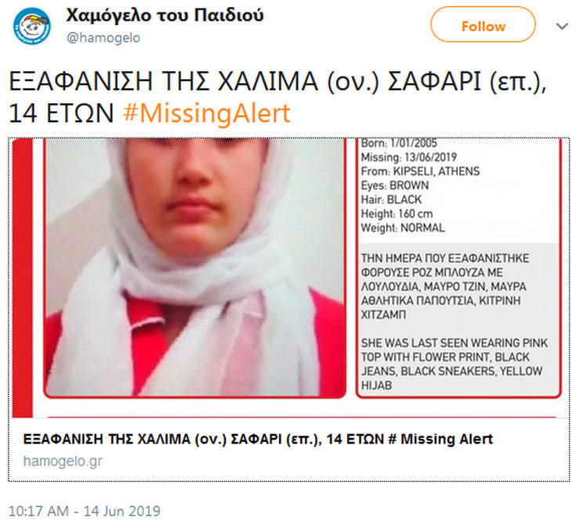Viewport: 576px width, 521px height.
Task: Click the tweet text ΕΞΑΦΑΝΙΣΗ ΤΗΣ ΧΑΛΙΜΑ ΣΑΦΑΡΙ
Action: point(277,81)
